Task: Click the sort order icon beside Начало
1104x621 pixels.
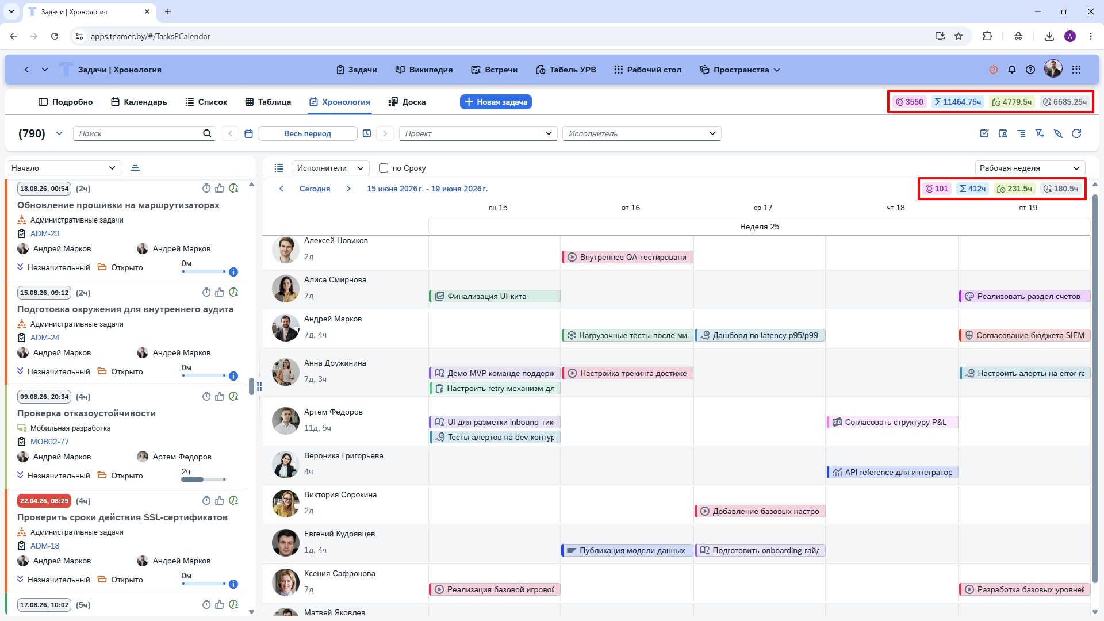Action: tap(135, 168)
